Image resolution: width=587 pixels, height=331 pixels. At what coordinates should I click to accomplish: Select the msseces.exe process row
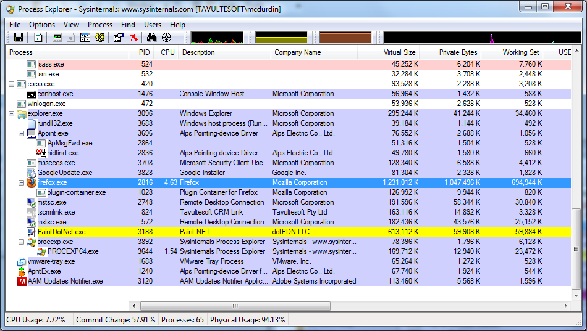289,163
